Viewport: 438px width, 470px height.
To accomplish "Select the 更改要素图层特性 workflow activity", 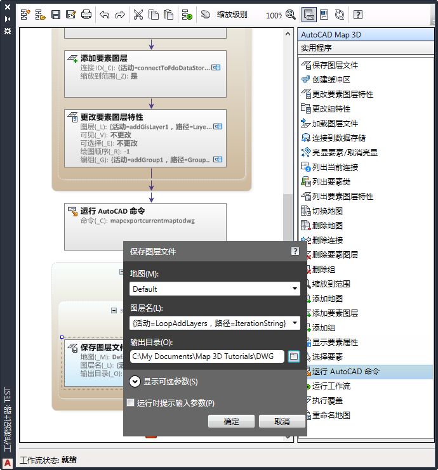I will tap(145, 138).
